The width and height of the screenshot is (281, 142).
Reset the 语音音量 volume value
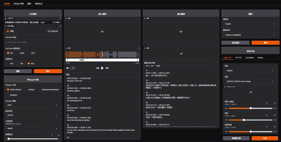[274, 127]
